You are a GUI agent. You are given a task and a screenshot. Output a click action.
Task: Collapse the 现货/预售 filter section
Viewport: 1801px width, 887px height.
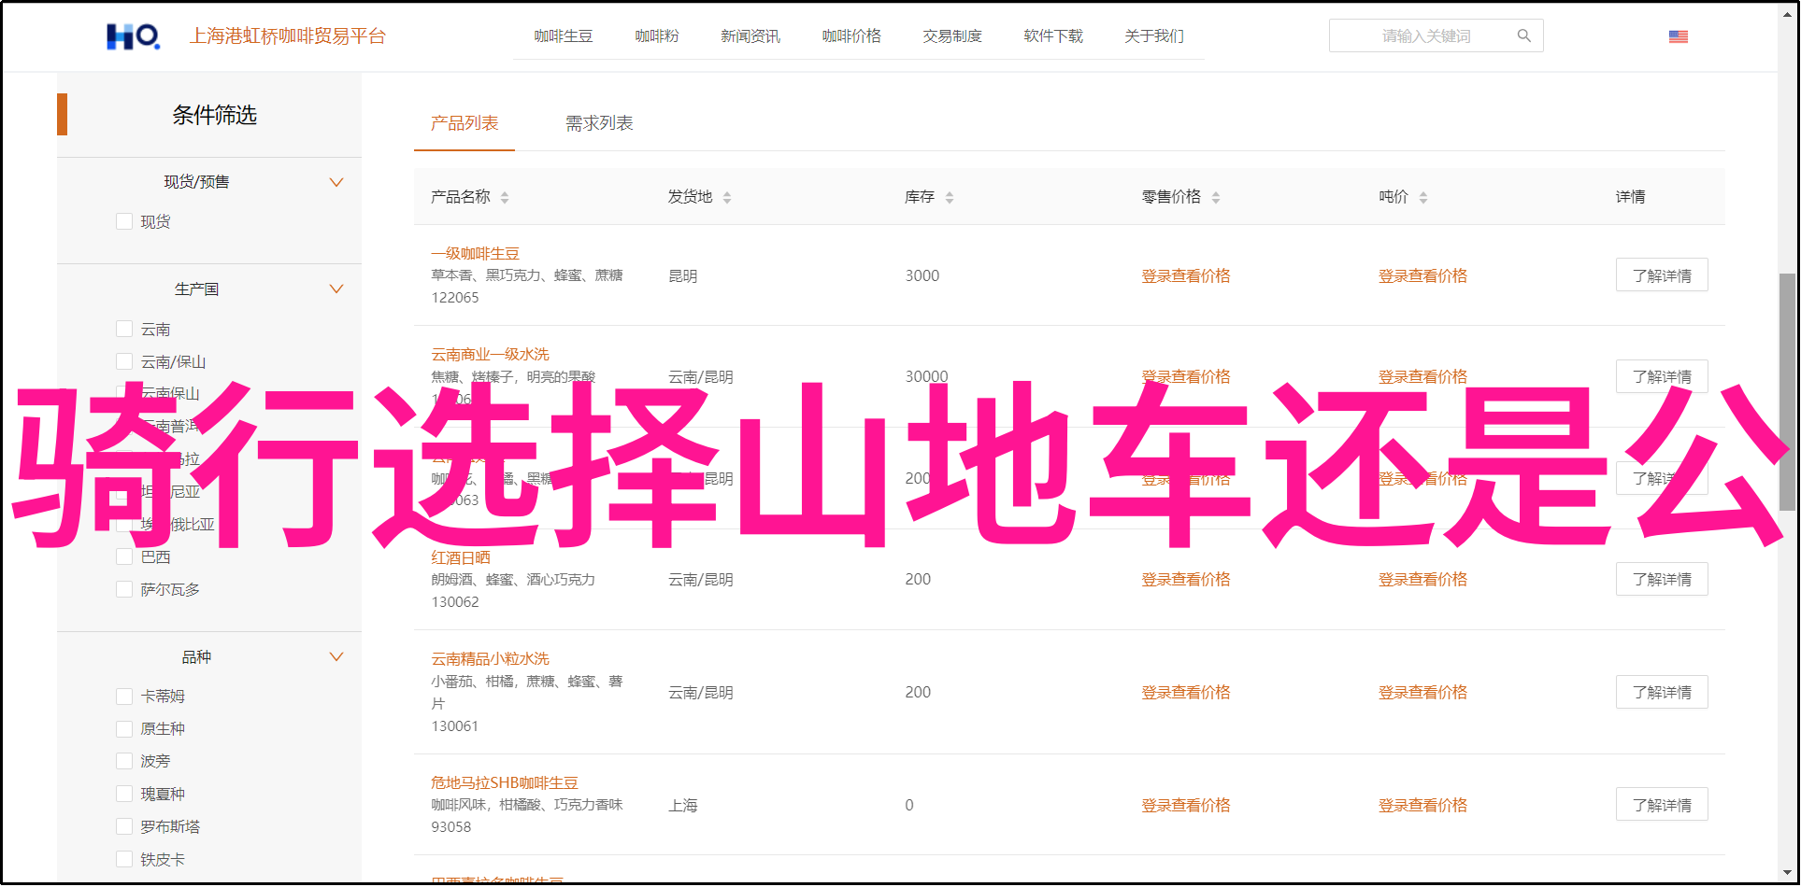tap(336, 182)
